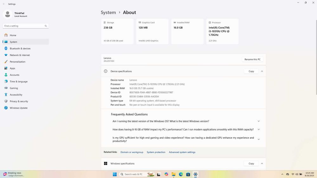This screenshot has width=317, height=178.
Task: Launch Microsoft Edge from the taskbar
Action: tap(181, 175)
